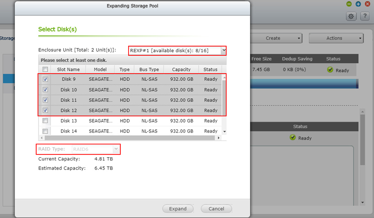Click the settings gear icon
The width and height of the screenshot is (374, 218).
(x=351, y=16)
